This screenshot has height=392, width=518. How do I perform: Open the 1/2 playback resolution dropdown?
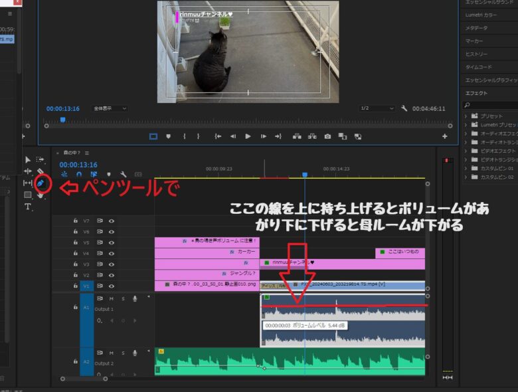pos(376,108)
